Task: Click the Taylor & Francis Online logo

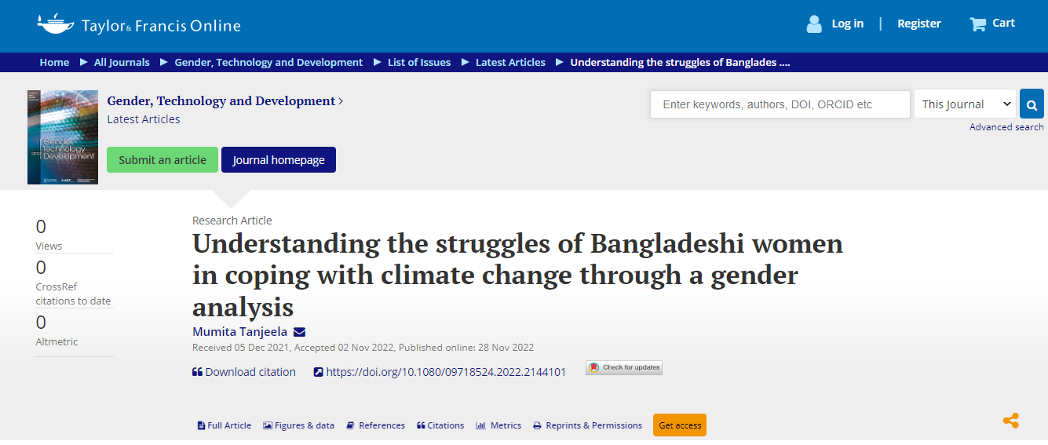Action: point(139,24)
